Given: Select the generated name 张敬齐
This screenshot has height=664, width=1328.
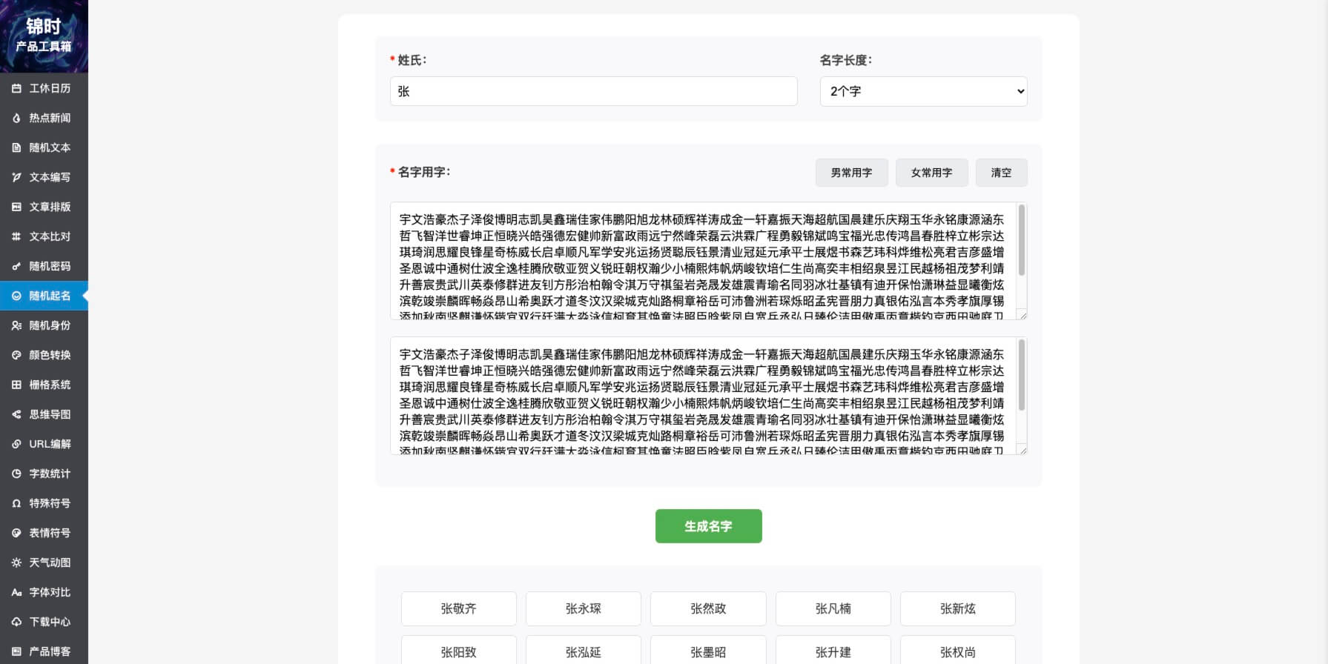Looking at the screenshot, I should (x=458, y=608).
